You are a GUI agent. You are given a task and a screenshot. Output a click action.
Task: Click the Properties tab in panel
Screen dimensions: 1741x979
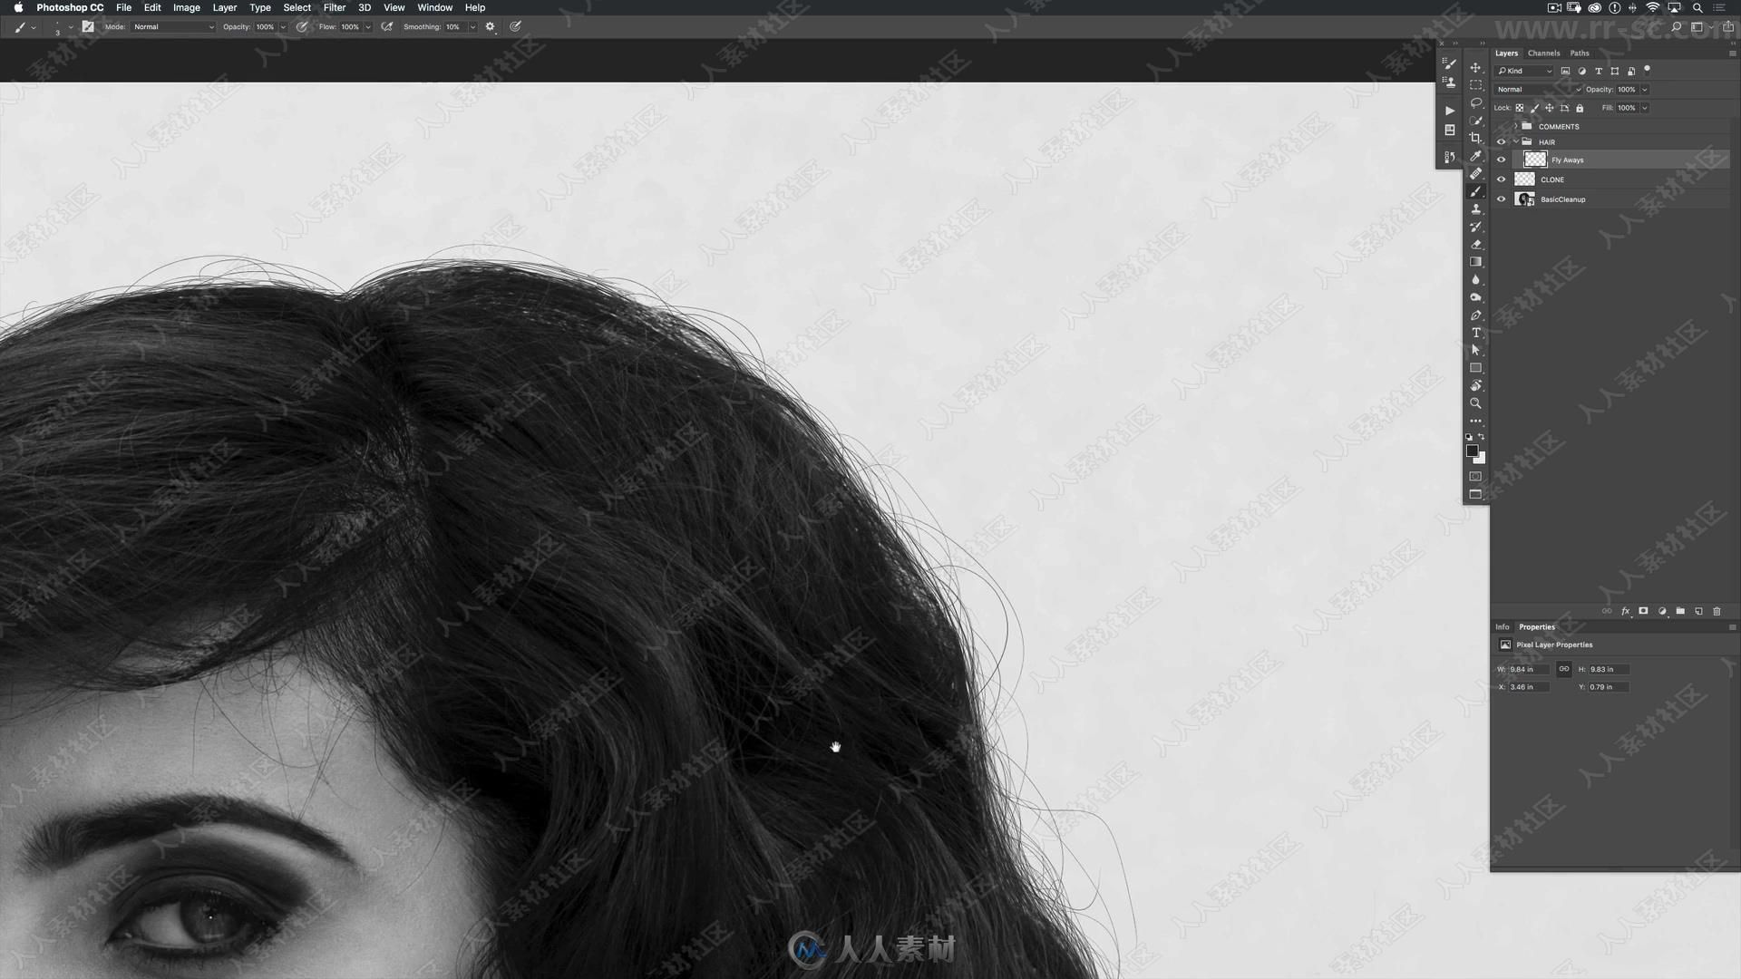(x=1535, y=626)
